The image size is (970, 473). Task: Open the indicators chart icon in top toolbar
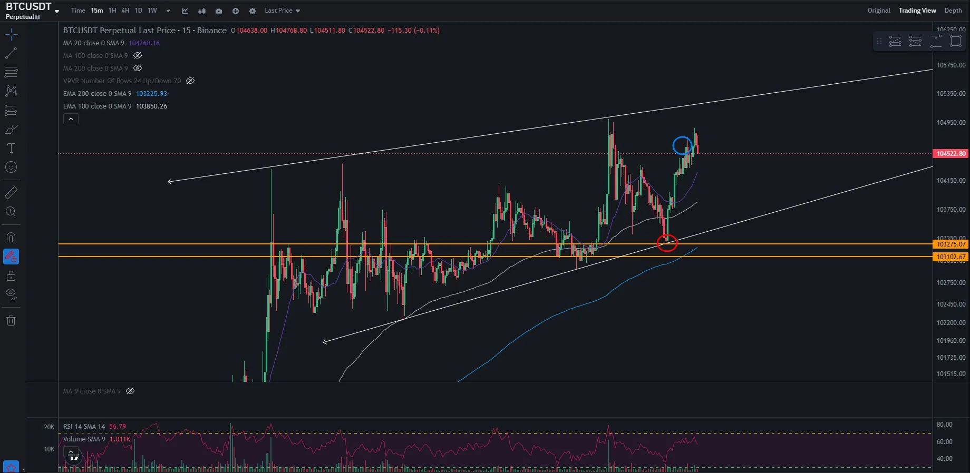tap(185, 11)
